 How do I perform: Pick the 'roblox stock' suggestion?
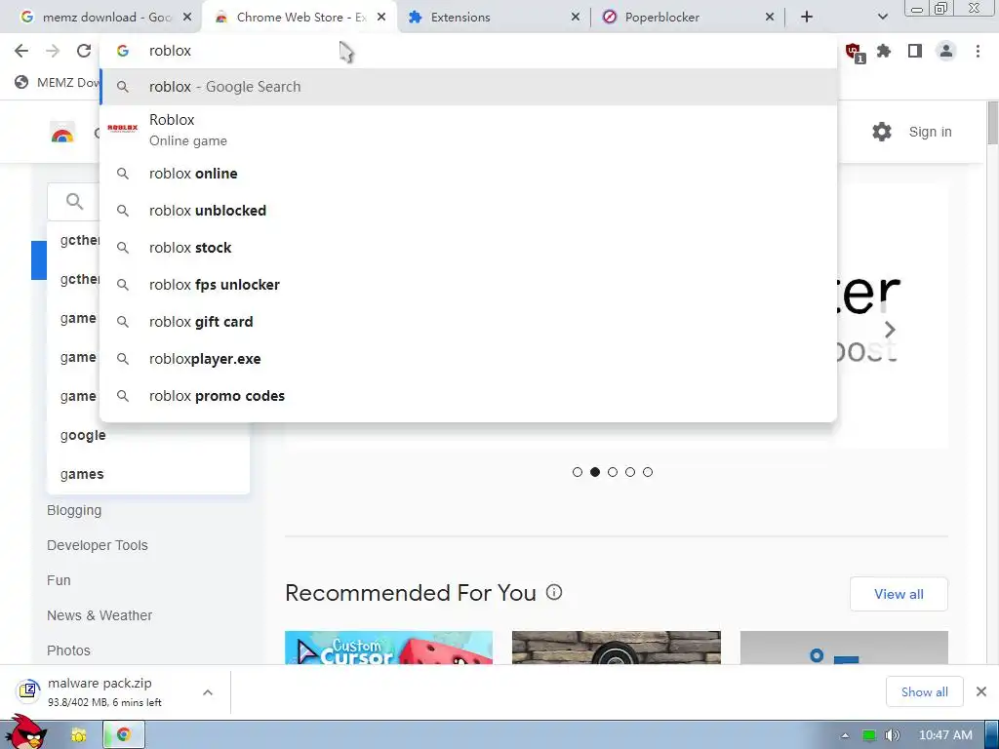tap(468, 248)
